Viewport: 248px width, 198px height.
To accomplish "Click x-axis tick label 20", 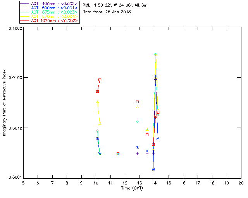I will 241,183.
